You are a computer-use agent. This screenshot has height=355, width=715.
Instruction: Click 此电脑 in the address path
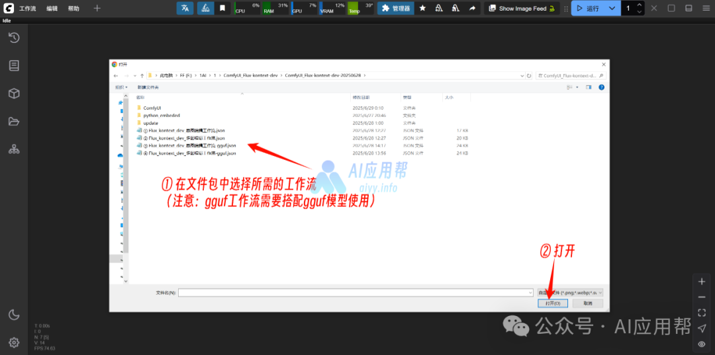(x=166, y=75)
